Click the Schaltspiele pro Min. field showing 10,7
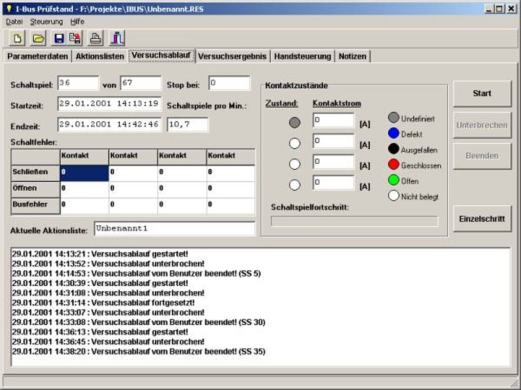Screen dimensions: 521x390 click(x=188, y=125)
